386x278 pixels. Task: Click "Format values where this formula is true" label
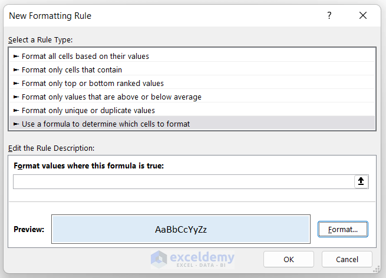click(88, 166)
